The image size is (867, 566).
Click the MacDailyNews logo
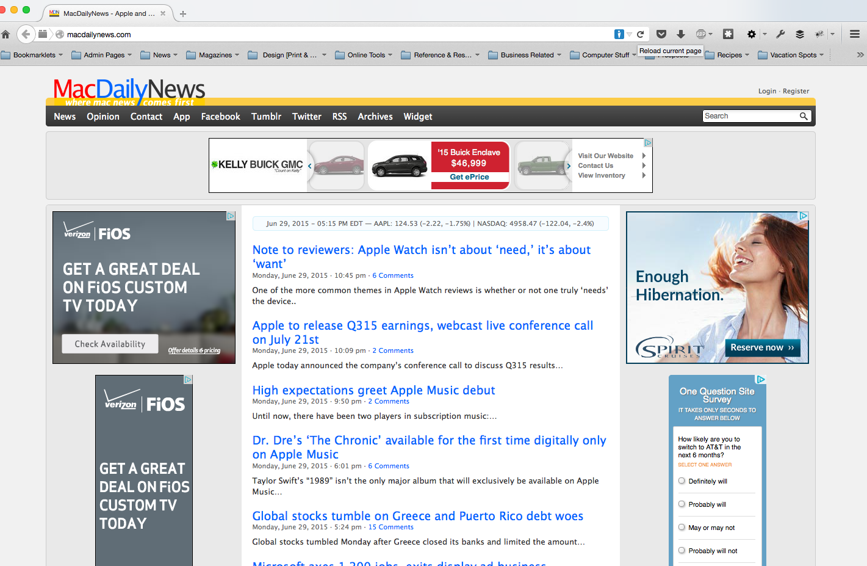pyautogui.click(x=129, y=92)
